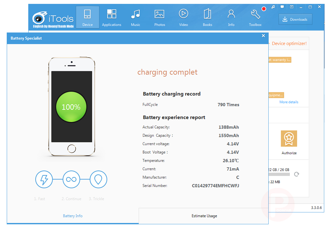This screenshot has height=232, width=329.
Task: Click the 26.10℃ temperature value
Action: (x=231, y=161)
